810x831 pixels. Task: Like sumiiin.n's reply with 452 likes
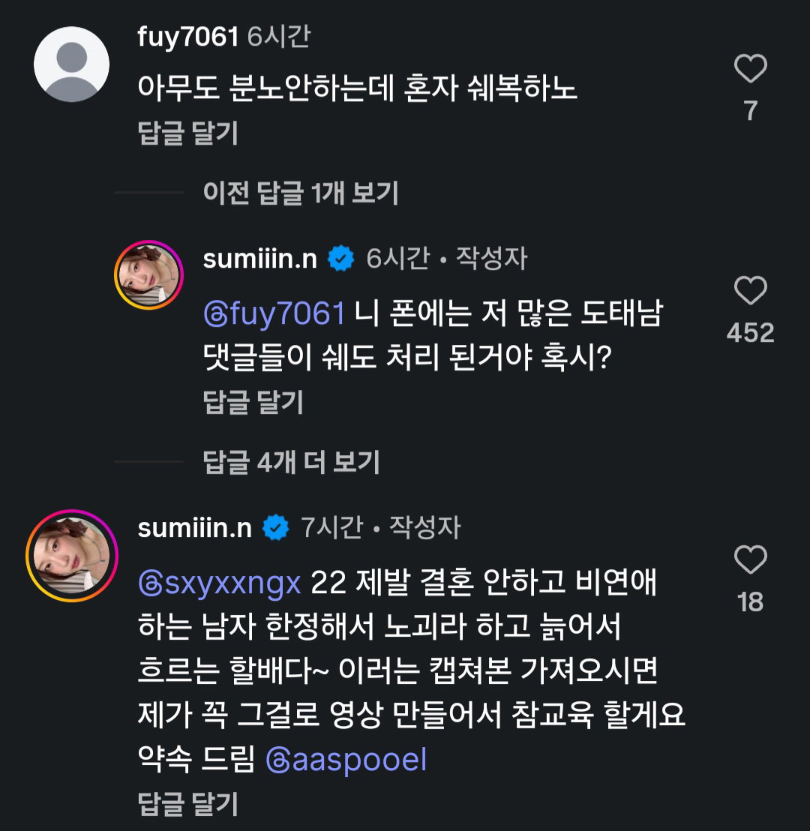point(750,290)
